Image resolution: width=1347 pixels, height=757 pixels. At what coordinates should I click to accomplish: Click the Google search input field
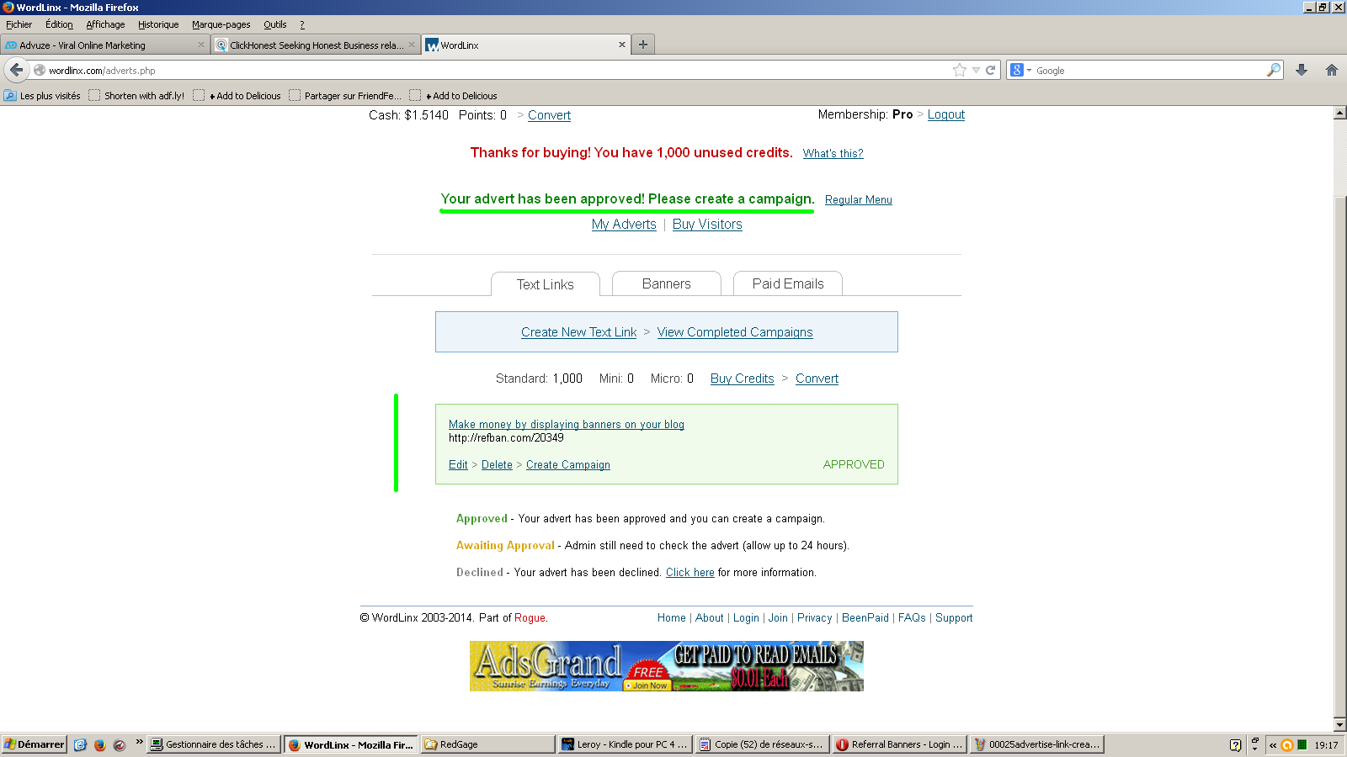[1149, 71]
